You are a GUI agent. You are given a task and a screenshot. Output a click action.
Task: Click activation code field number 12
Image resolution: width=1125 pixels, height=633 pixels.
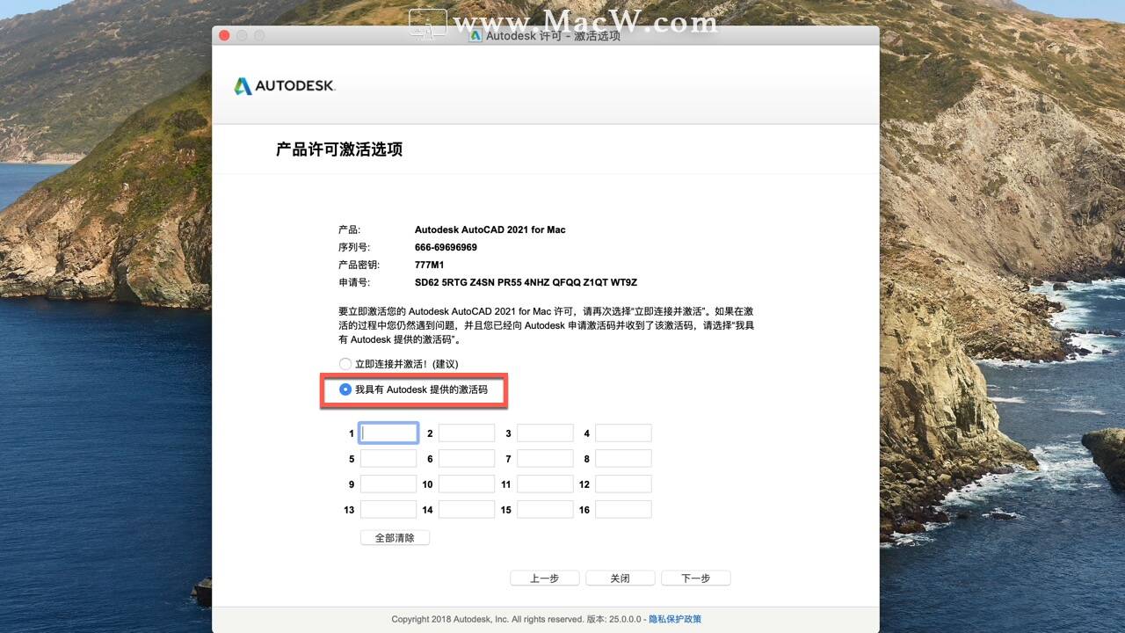pos(623,484)
